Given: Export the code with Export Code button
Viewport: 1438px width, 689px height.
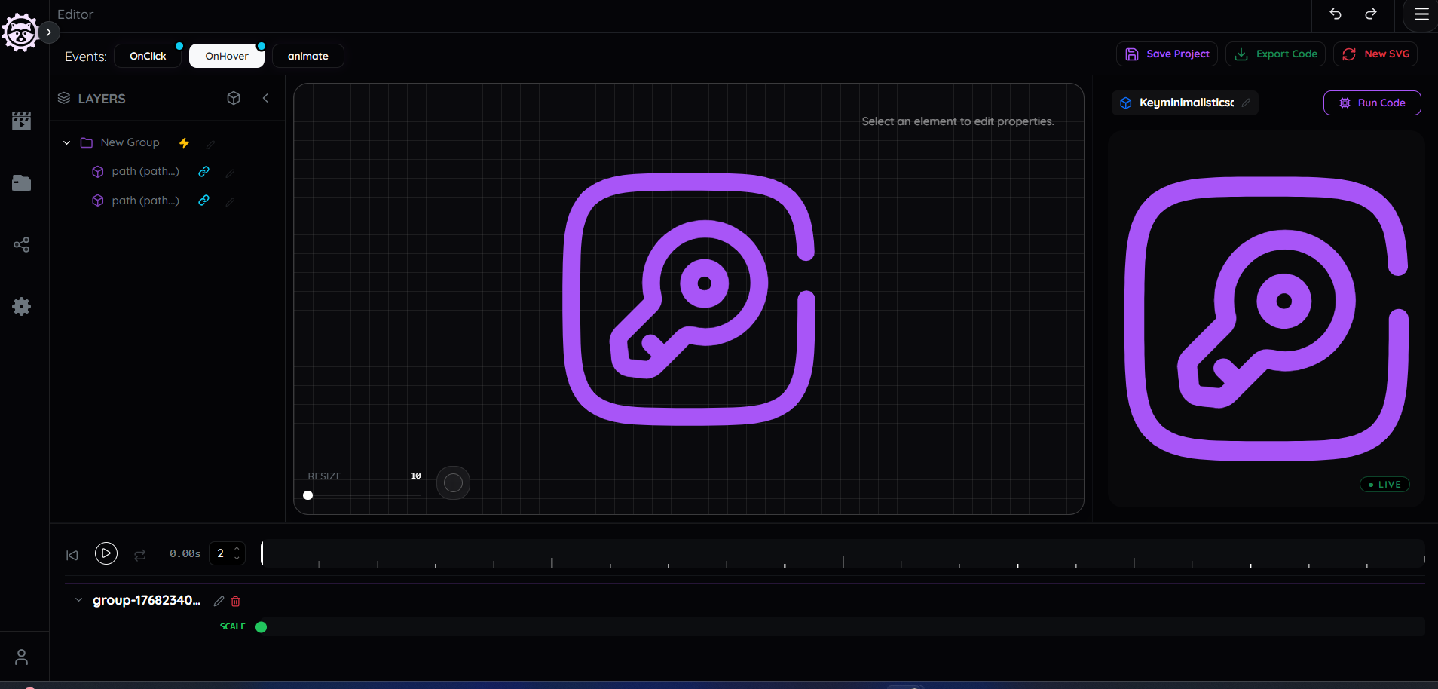Looking at the screenshot, I should [1276, 54].
